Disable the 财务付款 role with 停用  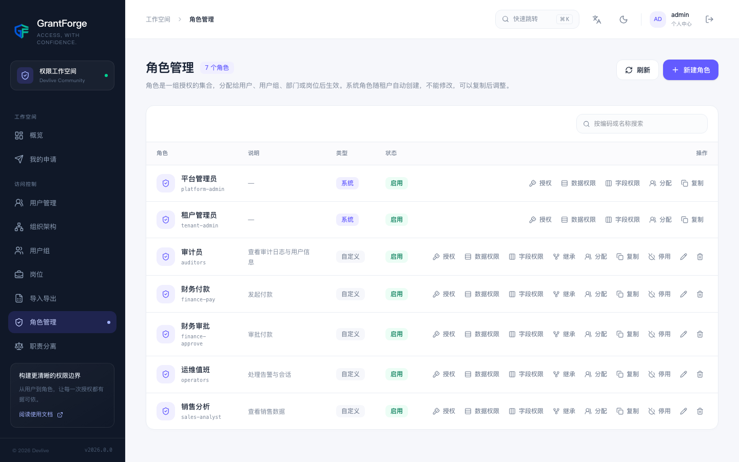(659, 294)
